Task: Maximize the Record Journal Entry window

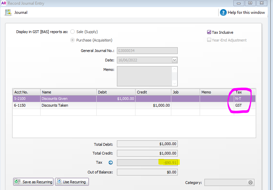Action: (250, 3)
